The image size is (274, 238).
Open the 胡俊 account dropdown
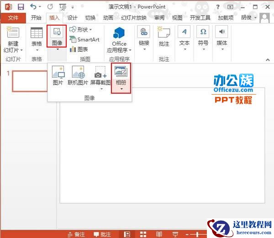click(249, 17)
